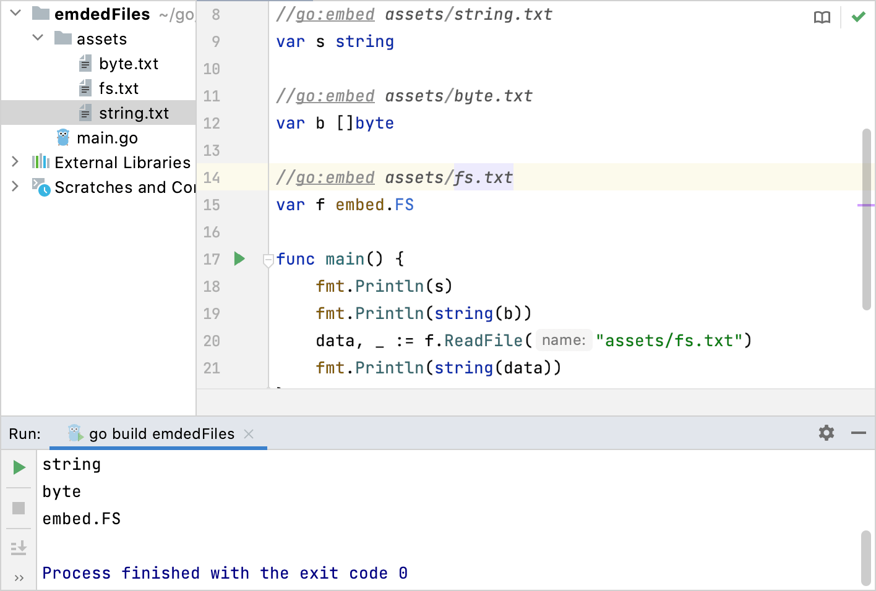Click scroll to end console icon
This screenshot has width=876, height=591.
(x=19, y=548)
